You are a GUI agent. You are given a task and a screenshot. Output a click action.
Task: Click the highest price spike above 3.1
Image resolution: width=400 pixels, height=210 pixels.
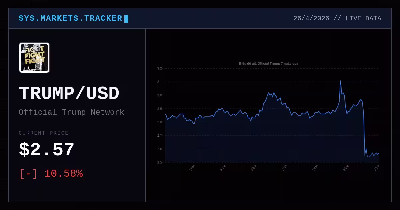(340, 81)
